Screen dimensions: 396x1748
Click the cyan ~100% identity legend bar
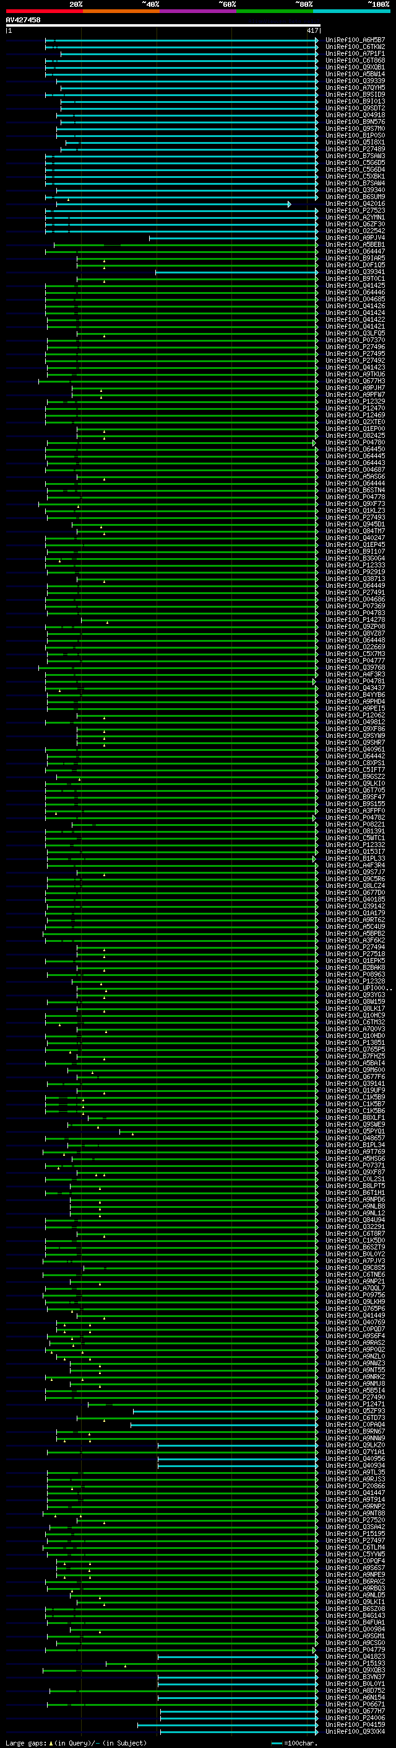click(x=351, y=11)
